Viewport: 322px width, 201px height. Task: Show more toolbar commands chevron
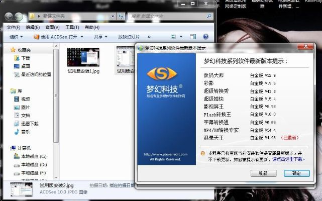(149, 37)
